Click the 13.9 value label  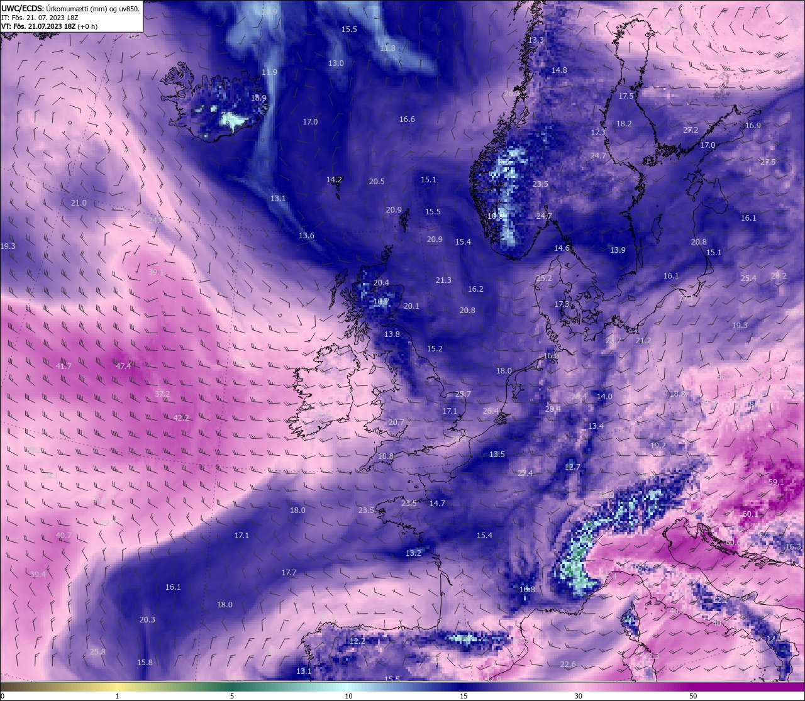[618, 250]
